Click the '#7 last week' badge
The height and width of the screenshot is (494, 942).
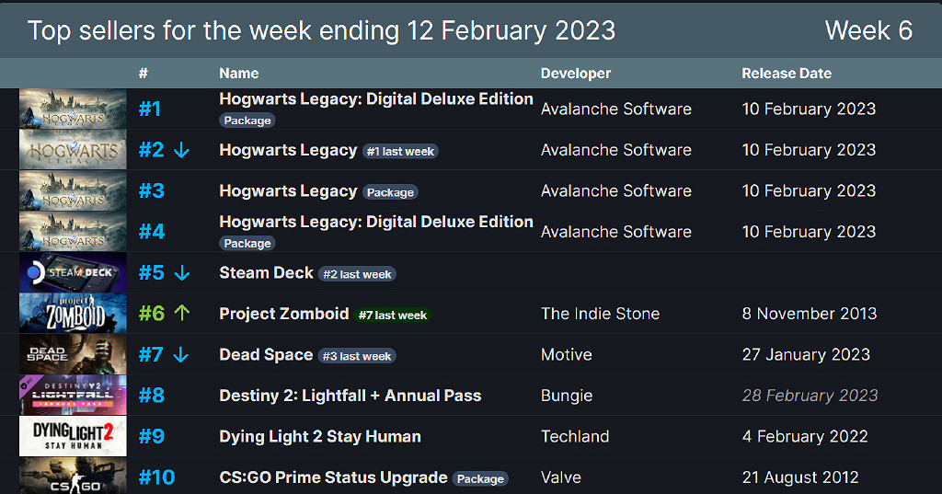point(393,316)
